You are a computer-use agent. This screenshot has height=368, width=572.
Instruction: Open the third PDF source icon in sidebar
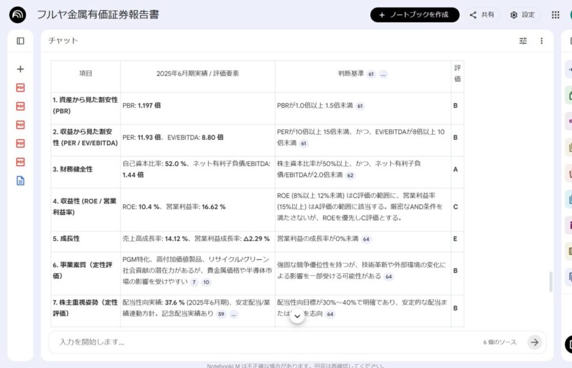(x=21, y=125)
